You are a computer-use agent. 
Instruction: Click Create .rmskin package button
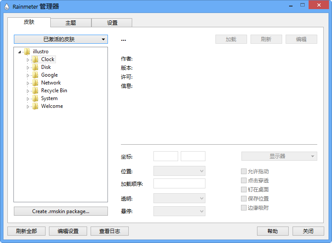[x=61, y=211]
